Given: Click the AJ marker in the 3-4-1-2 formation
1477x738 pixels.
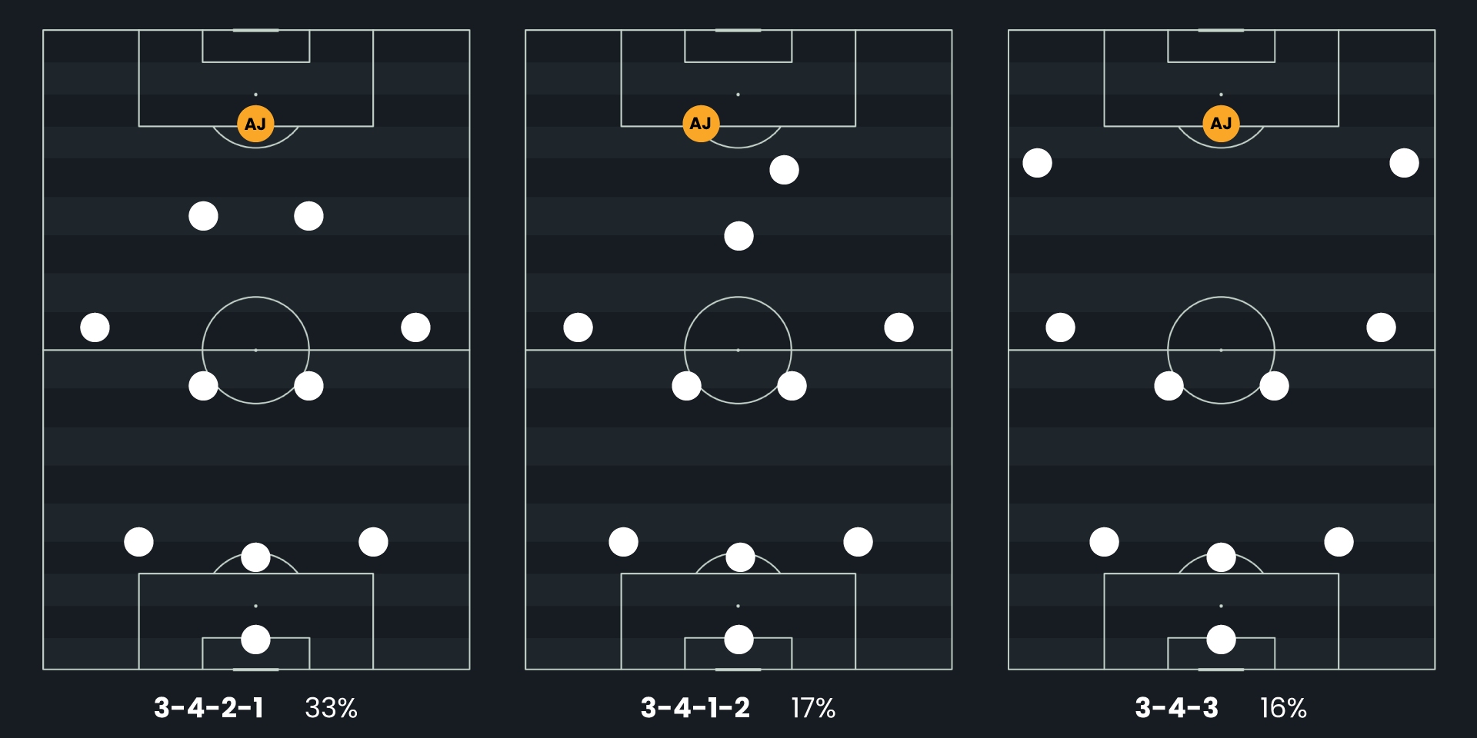Looking at the screenshot, I should tap(701, 124).
